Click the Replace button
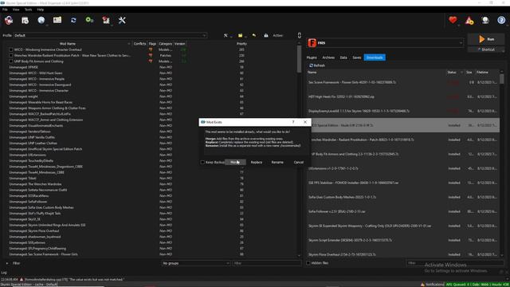 click(x=257, y=163)
